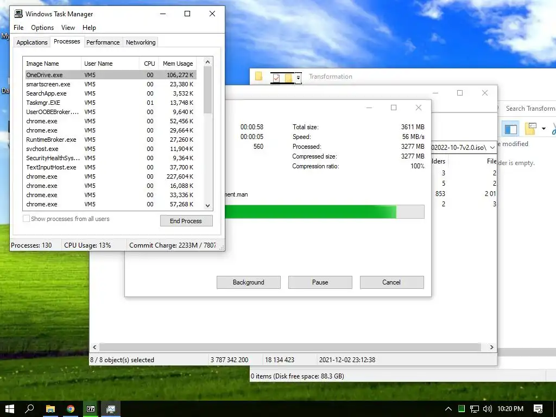Select UserOOBEBroker process row
The width and height of the screenshot is (556, 417).
click(111, 112)
